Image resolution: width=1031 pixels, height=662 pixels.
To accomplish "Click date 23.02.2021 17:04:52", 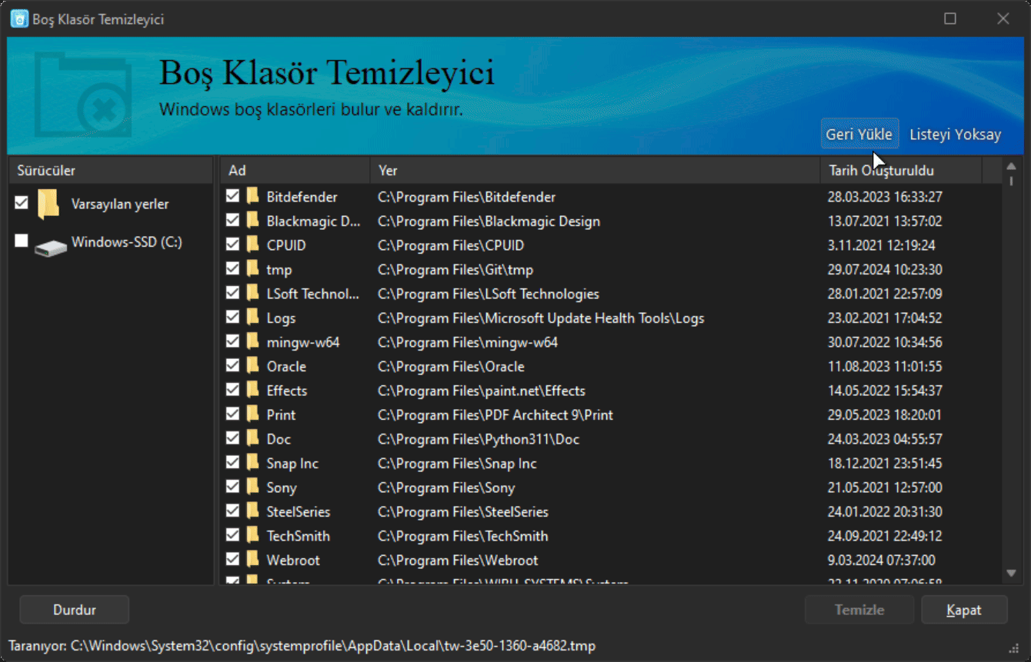I will click(x=885, y=318).
